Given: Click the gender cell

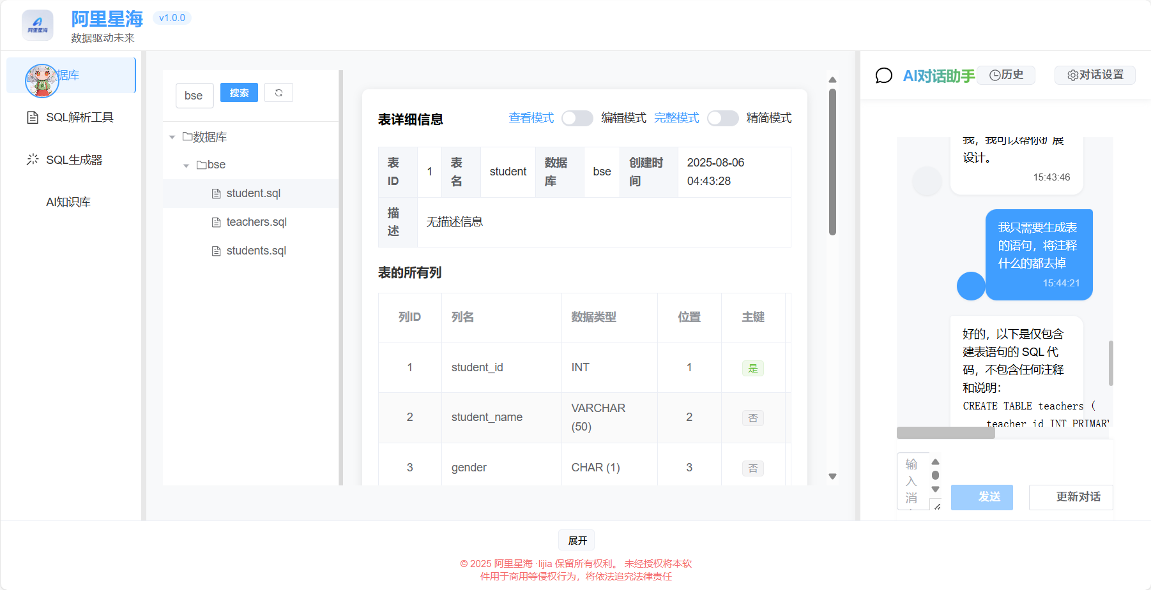Looking at the screenshot, I should [501, 468].
